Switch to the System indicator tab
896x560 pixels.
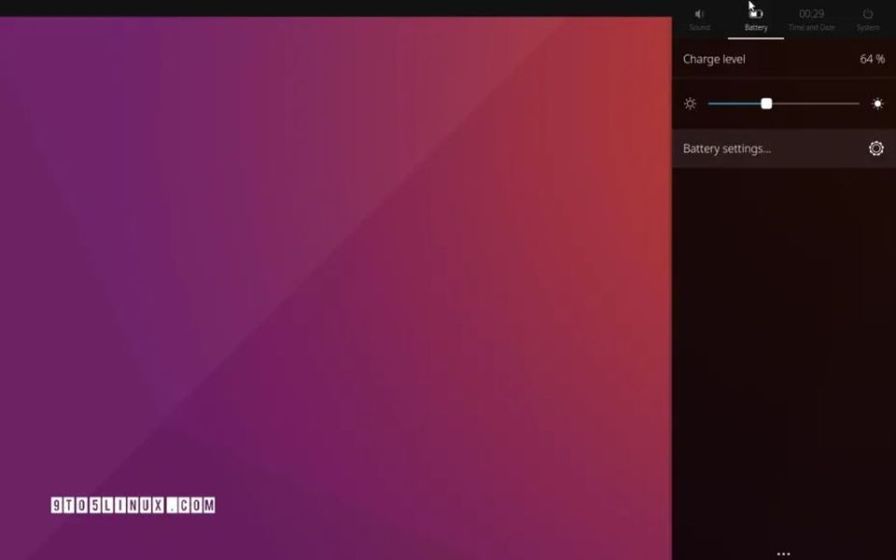[x=867, y=20]
